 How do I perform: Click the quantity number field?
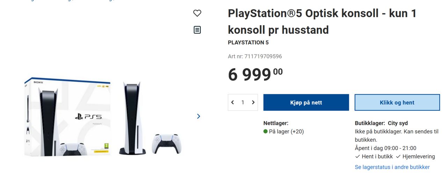(243, 102)
